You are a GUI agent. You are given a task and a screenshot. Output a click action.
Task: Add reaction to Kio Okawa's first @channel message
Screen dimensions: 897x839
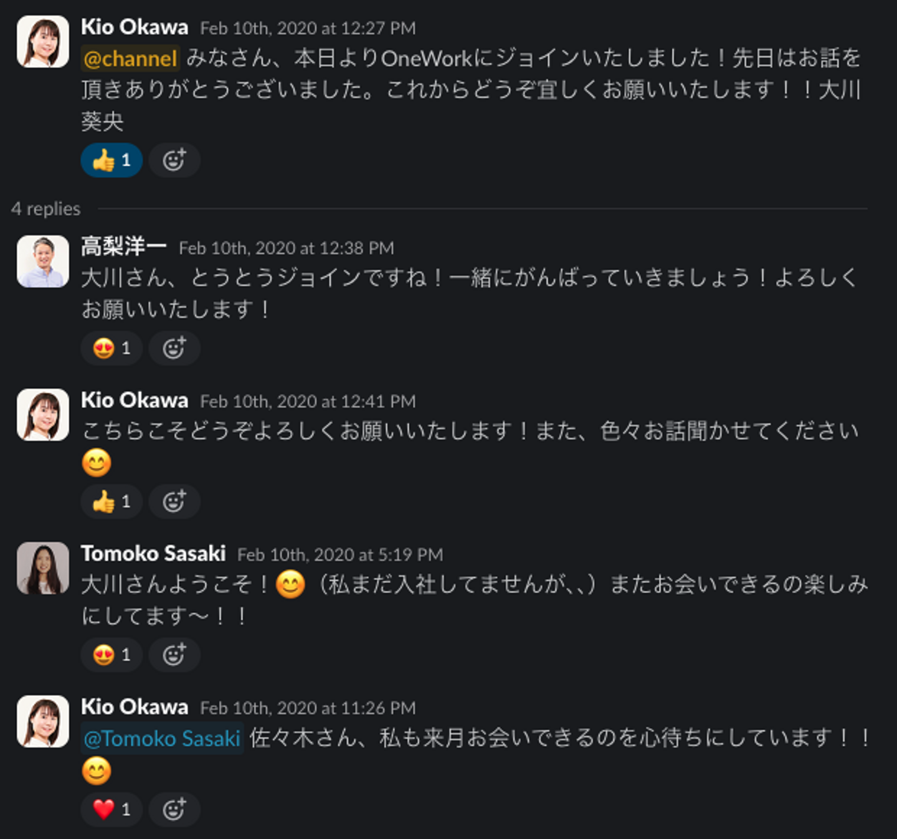pos(174,161)
